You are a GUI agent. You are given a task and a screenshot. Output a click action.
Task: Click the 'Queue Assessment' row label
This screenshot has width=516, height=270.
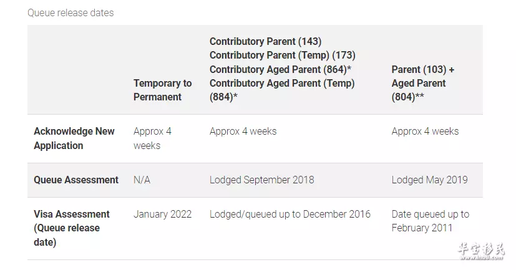click(76, 180)
